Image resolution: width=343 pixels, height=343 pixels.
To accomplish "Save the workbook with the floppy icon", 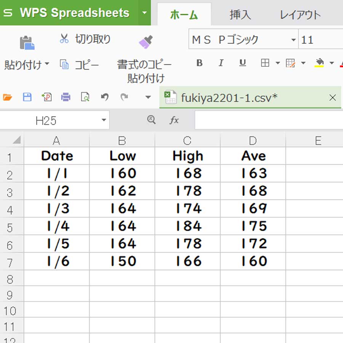I will tap(27, 97).
